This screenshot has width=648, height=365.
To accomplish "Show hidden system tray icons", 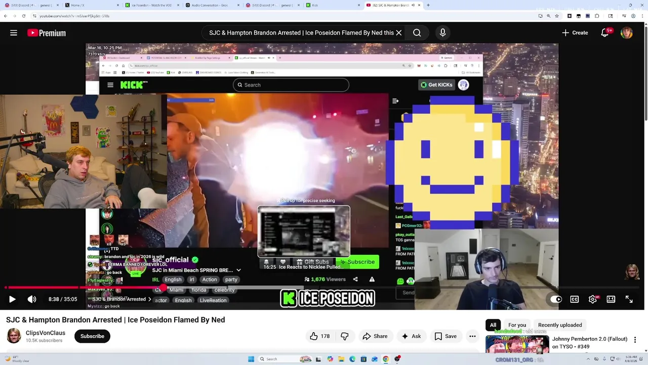I will pyautogui.click(x=588, y=359).
